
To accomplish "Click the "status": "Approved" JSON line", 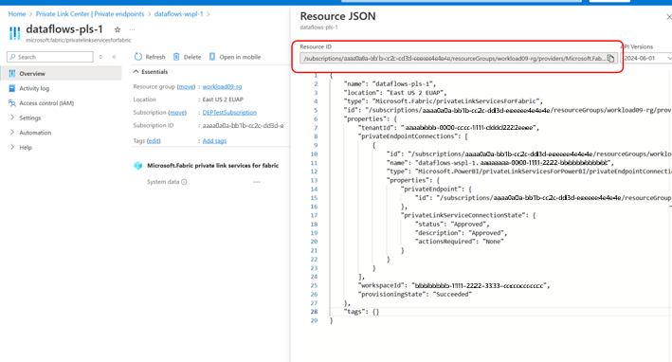I will (452, 224).
